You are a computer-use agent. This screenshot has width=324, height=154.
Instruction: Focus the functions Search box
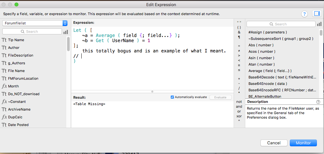[281, 24]
